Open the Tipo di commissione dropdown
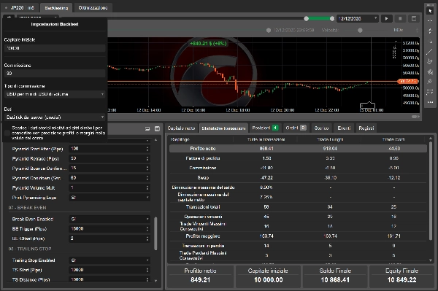The height and width of the screenshot is (291, 438). (x=55, y=94)
